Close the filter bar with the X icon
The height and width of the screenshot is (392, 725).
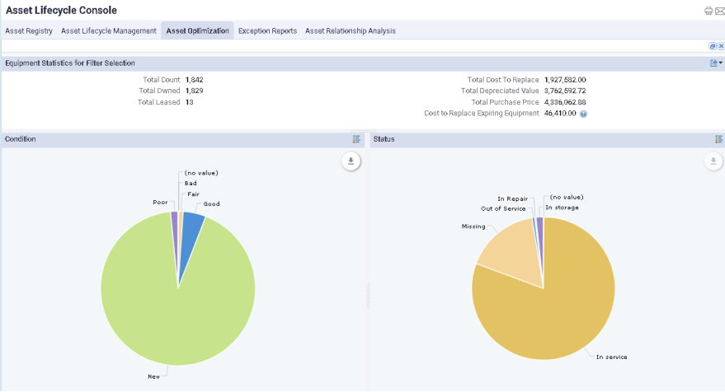coord(719,46)
